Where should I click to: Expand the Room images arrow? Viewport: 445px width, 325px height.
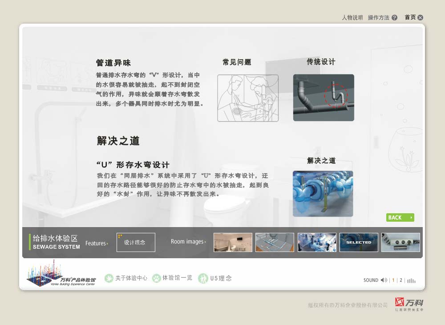205,242
